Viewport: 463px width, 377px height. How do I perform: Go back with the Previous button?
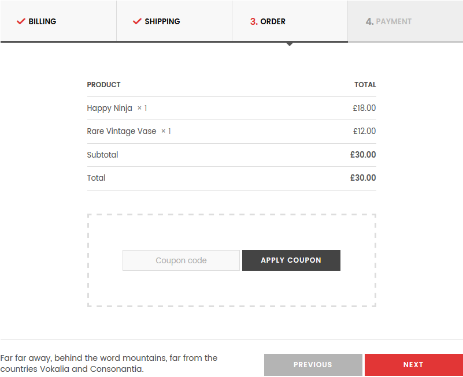[x=313, y=365]
